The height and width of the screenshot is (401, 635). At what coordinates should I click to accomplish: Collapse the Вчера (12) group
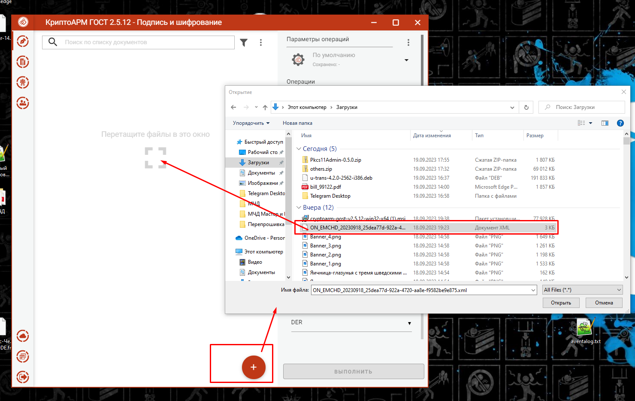tap(299, 208)
